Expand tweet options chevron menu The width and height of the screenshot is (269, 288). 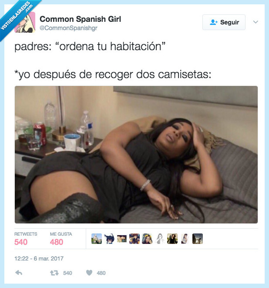click(x=256, y=22)
